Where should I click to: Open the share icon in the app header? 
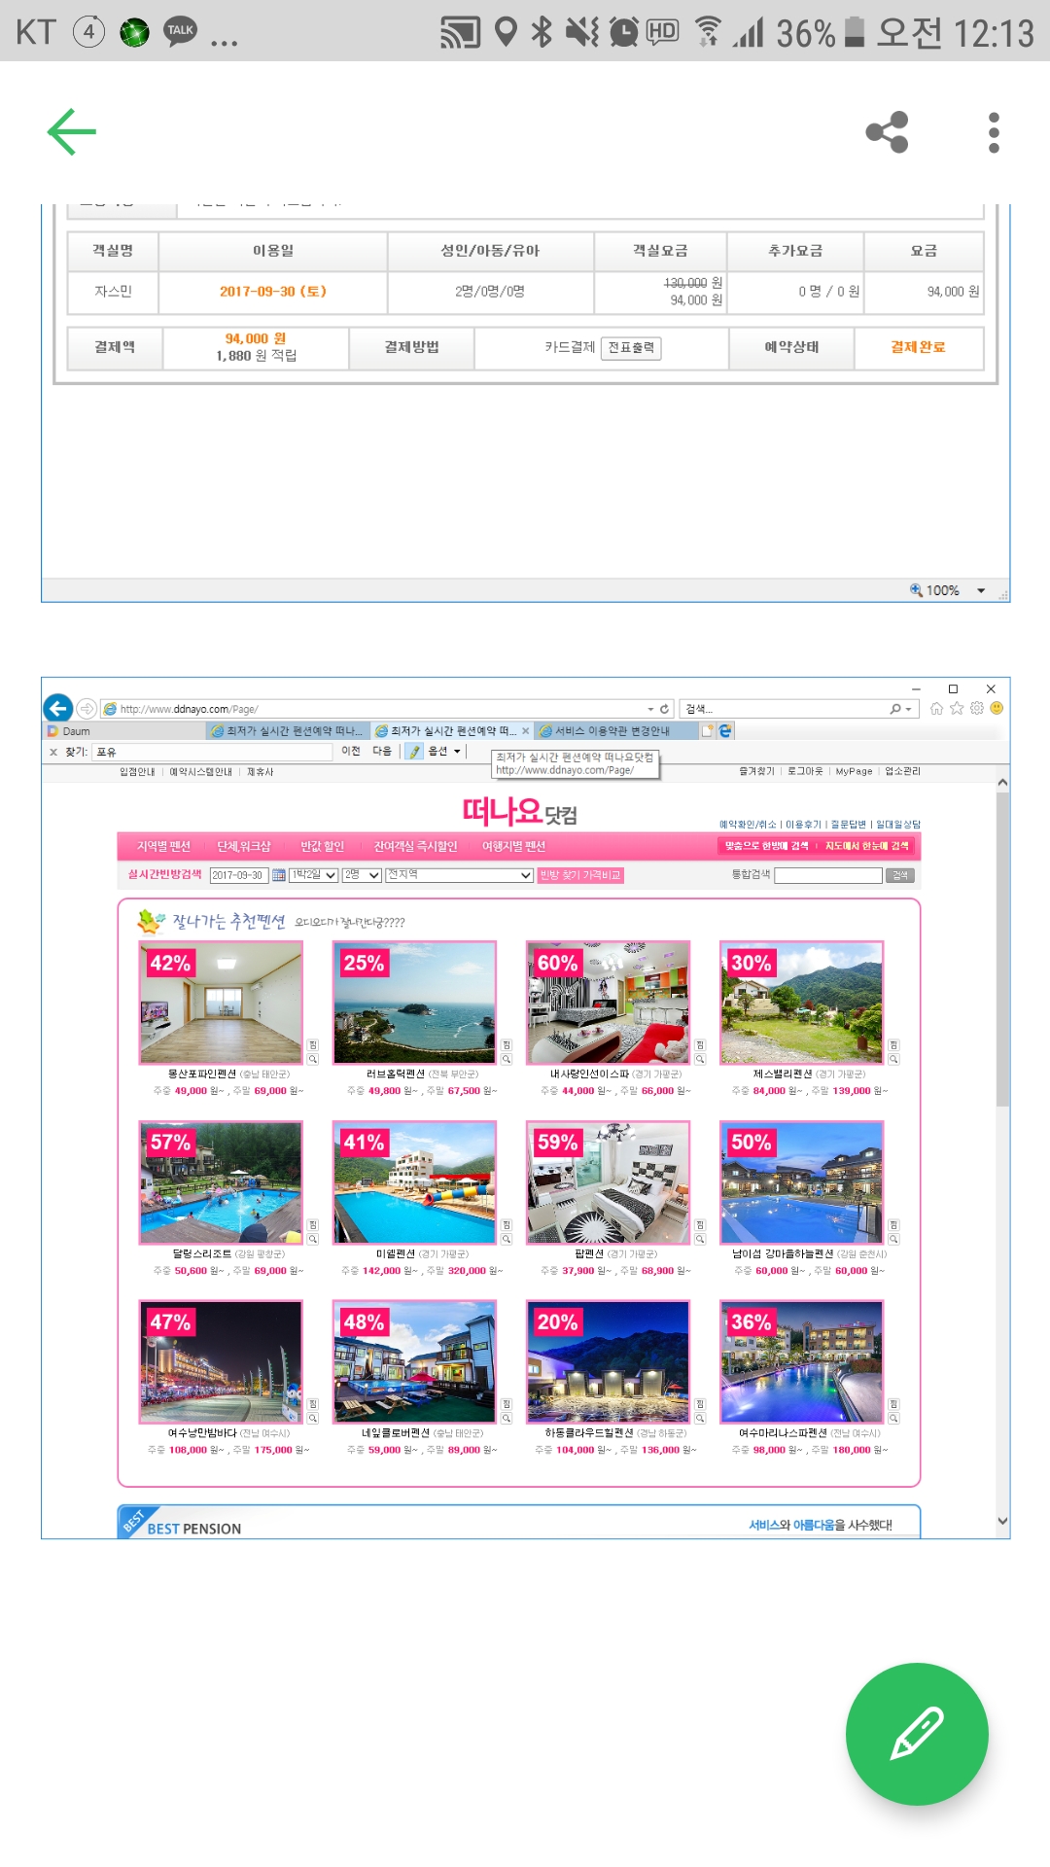point(887,132)
